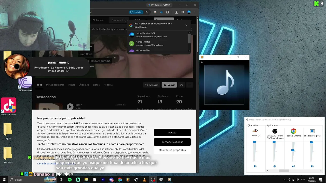Open Premiere Pro from the taskbar
The height and width of the screenshot is (183, 326).
103,180
